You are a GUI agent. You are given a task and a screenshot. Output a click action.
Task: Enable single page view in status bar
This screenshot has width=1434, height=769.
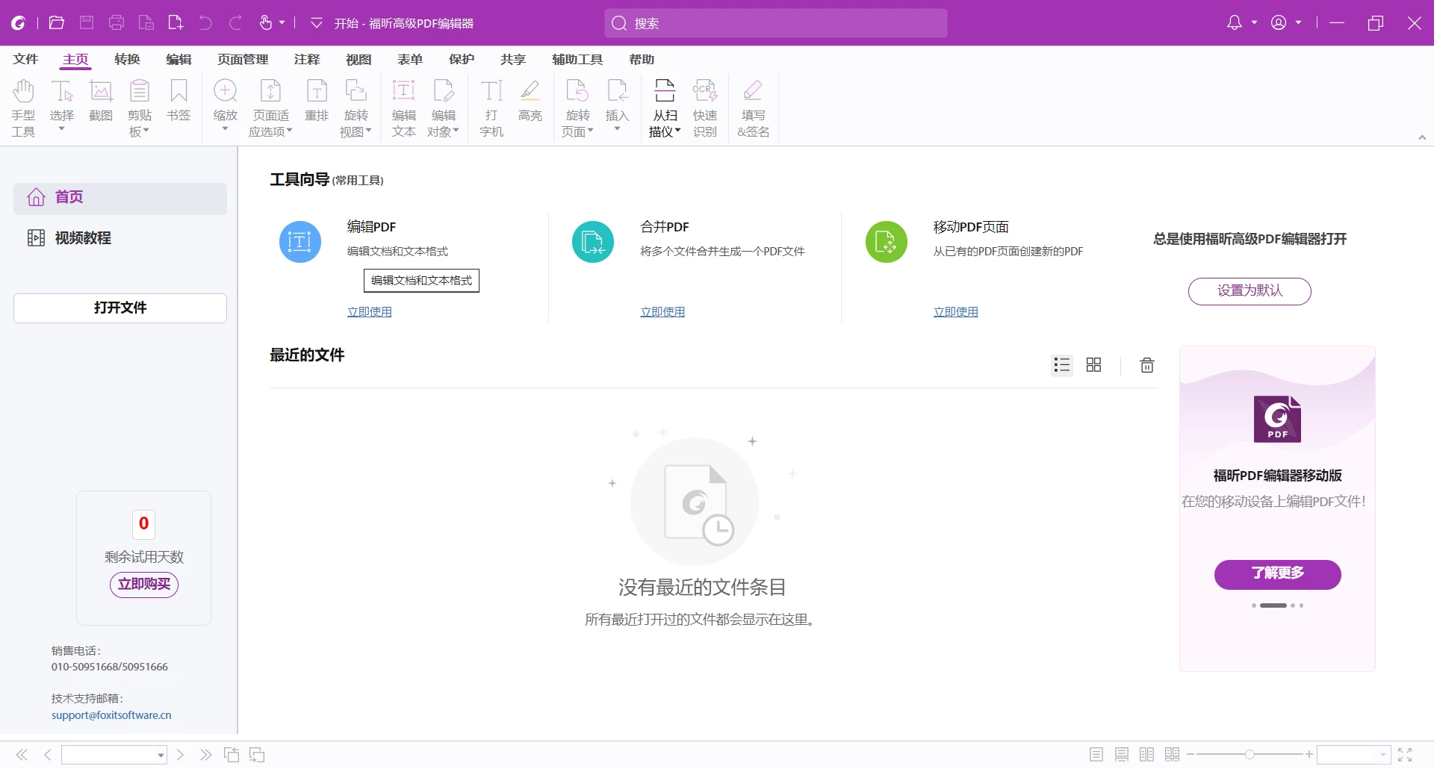click(x=1096, y=755)
